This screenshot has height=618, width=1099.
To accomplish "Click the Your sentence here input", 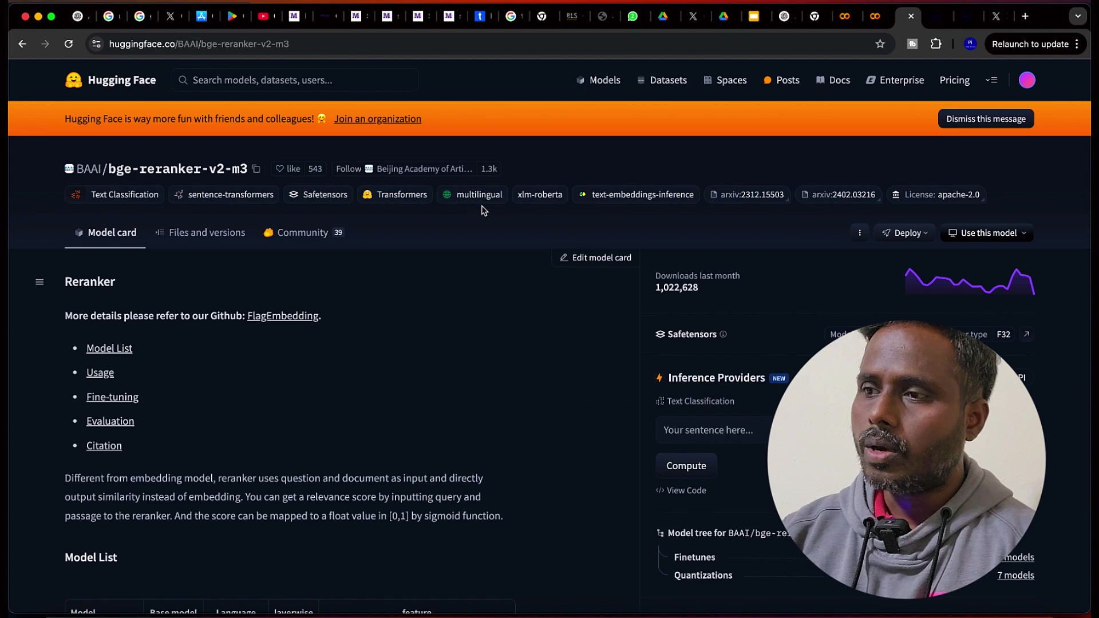I will [x=711, y=430].
